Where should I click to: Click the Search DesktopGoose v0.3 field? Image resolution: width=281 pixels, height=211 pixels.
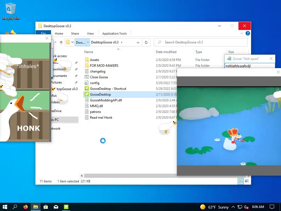[201, 42]
